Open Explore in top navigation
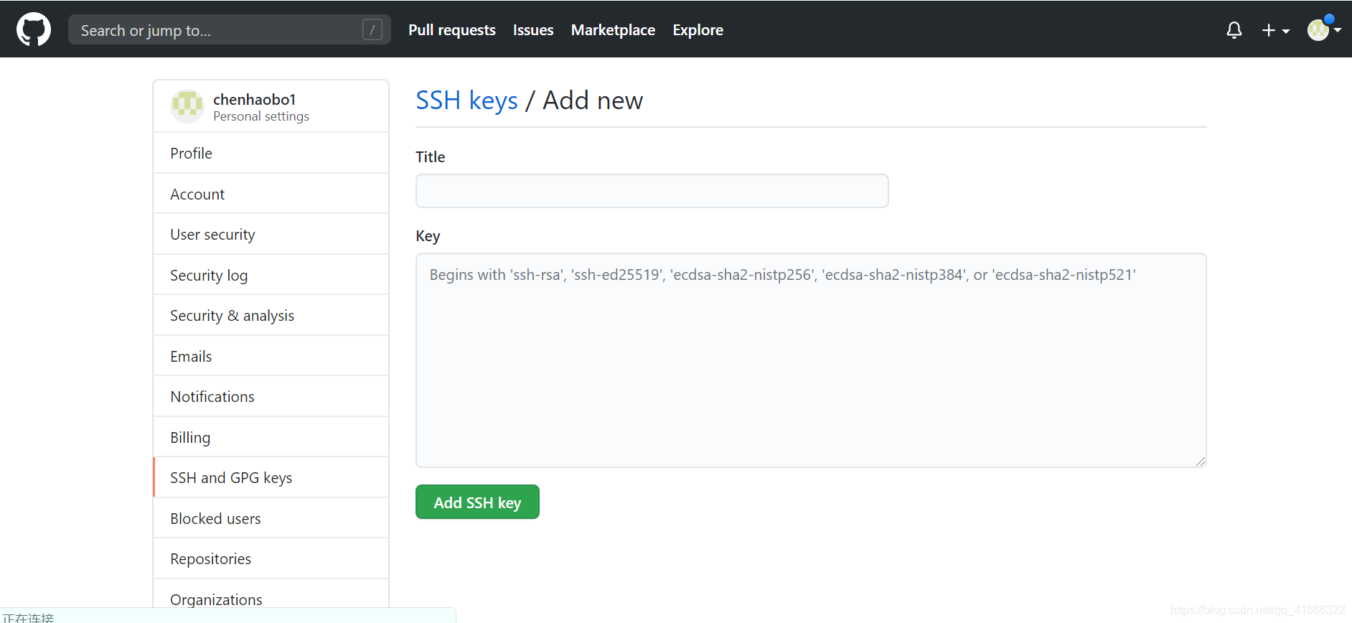 [x=698, y=30]
